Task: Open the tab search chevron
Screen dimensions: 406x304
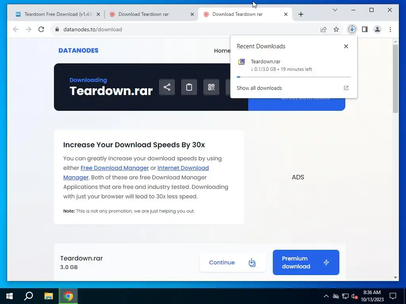Action: [x=335, y=10]
